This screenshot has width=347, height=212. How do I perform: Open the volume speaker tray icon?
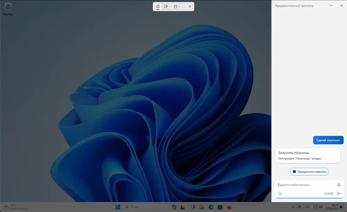tap(321, 207)
